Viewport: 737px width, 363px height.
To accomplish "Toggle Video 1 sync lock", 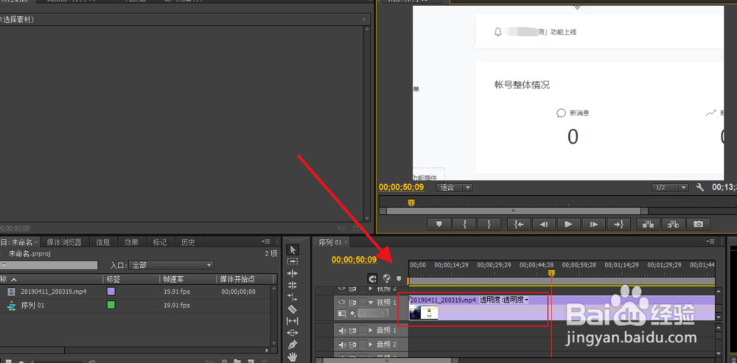I will tap(352, 302).
